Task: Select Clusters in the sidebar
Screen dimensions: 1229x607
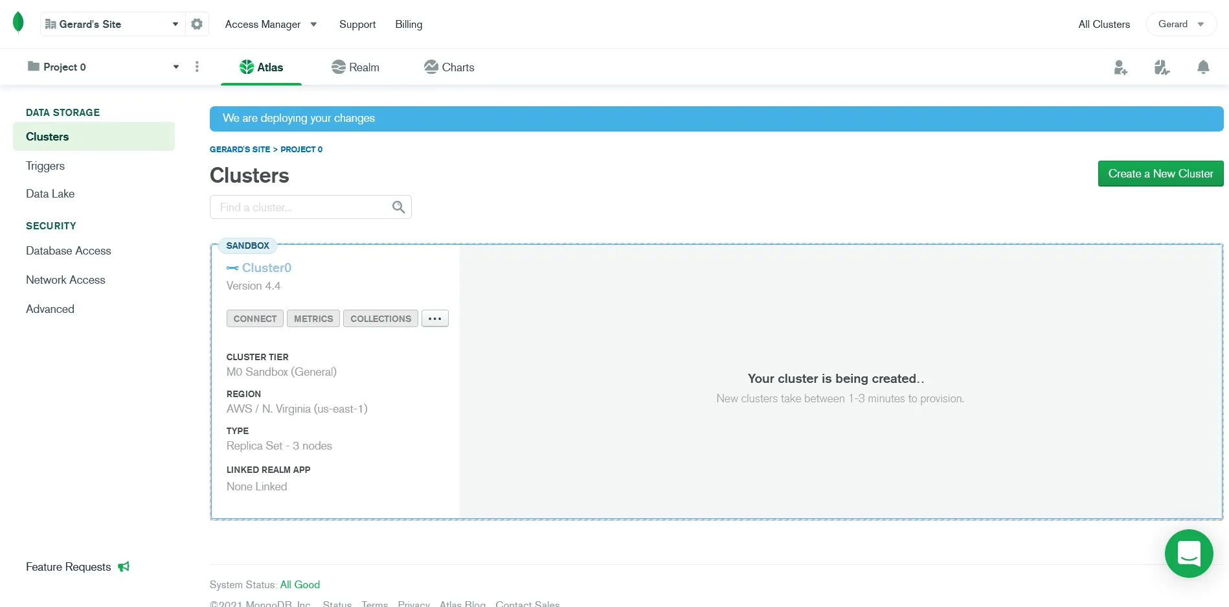Action: 94,137
